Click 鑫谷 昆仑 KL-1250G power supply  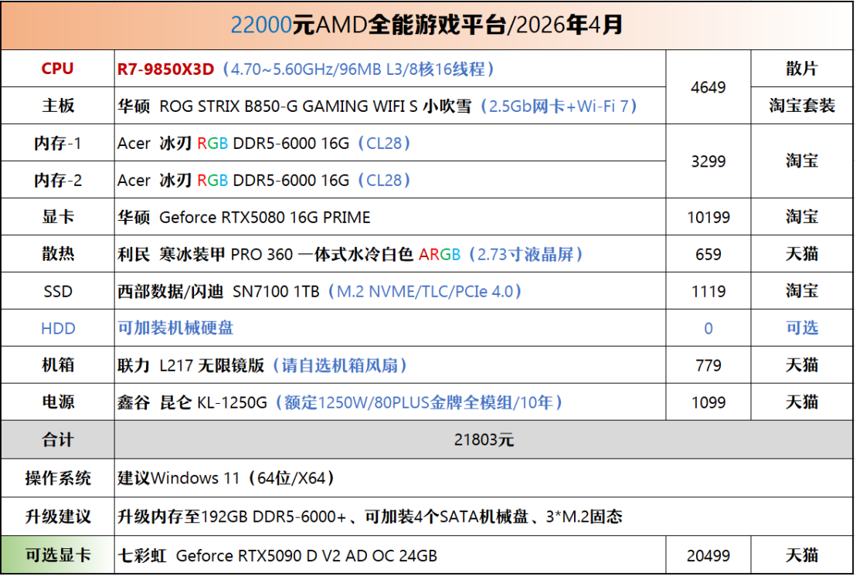point(192,402)
